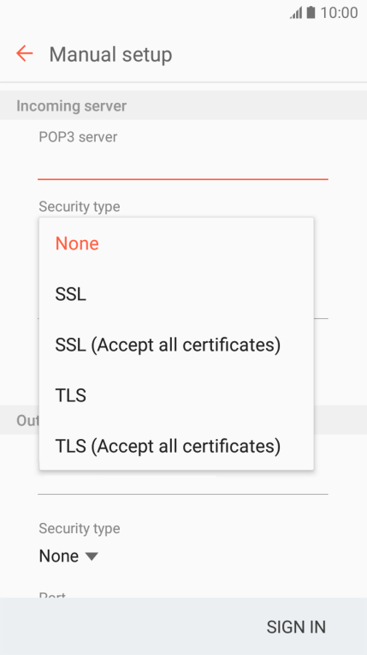Tap the battery icon in status bar
The height and width of the screenshot is (655, 367).
311,13
